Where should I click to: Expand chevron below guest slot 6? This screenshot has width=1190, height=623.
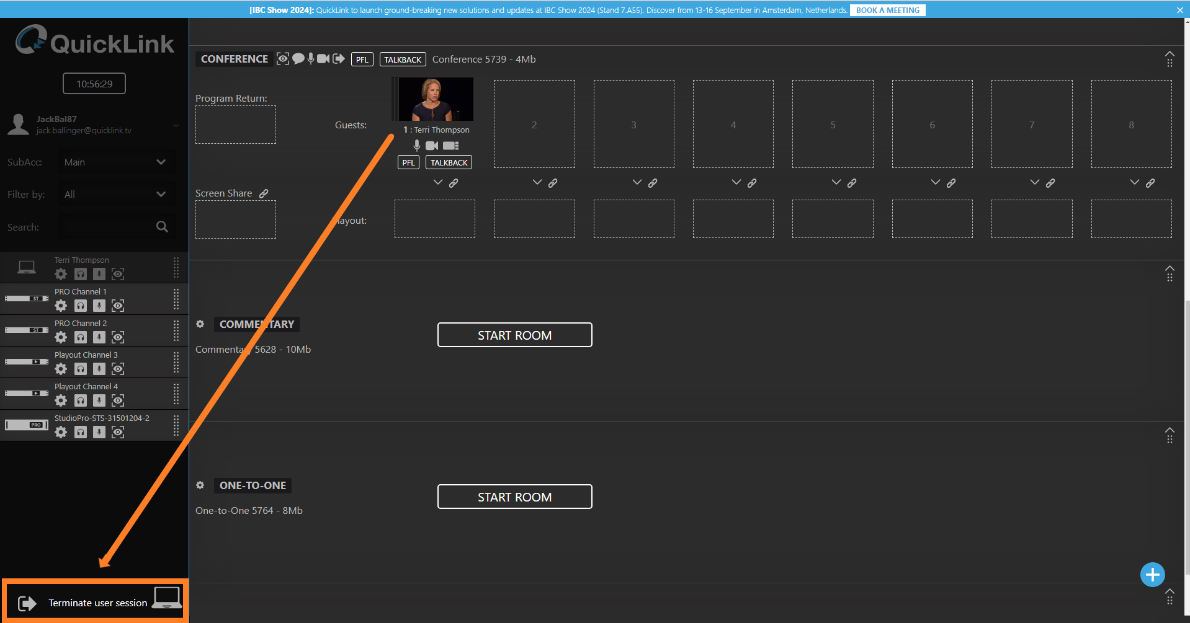click(936, 182)
